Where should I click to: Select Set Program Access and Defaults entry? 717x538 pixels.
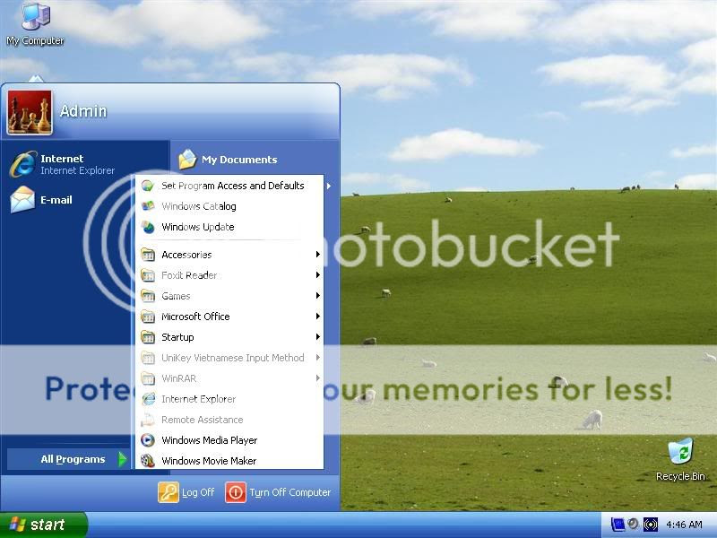pos(229,186)
